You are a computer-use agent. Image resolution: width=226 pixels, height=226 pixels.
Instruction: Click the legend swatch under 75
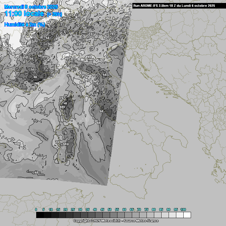tap(150, 215)
